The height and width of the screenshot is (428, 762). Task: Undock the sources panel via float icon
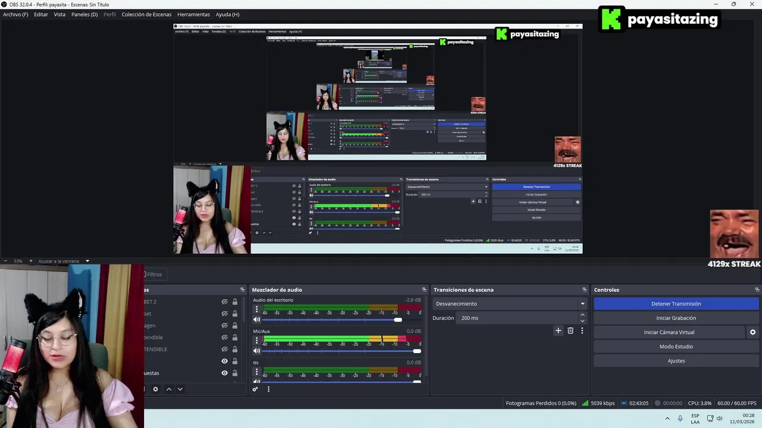[x=242, y=290]
